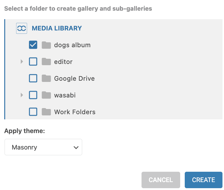Open the Apply theme Masonry dropdown
Screen dimensions: 224x190
tap(43, 147)
